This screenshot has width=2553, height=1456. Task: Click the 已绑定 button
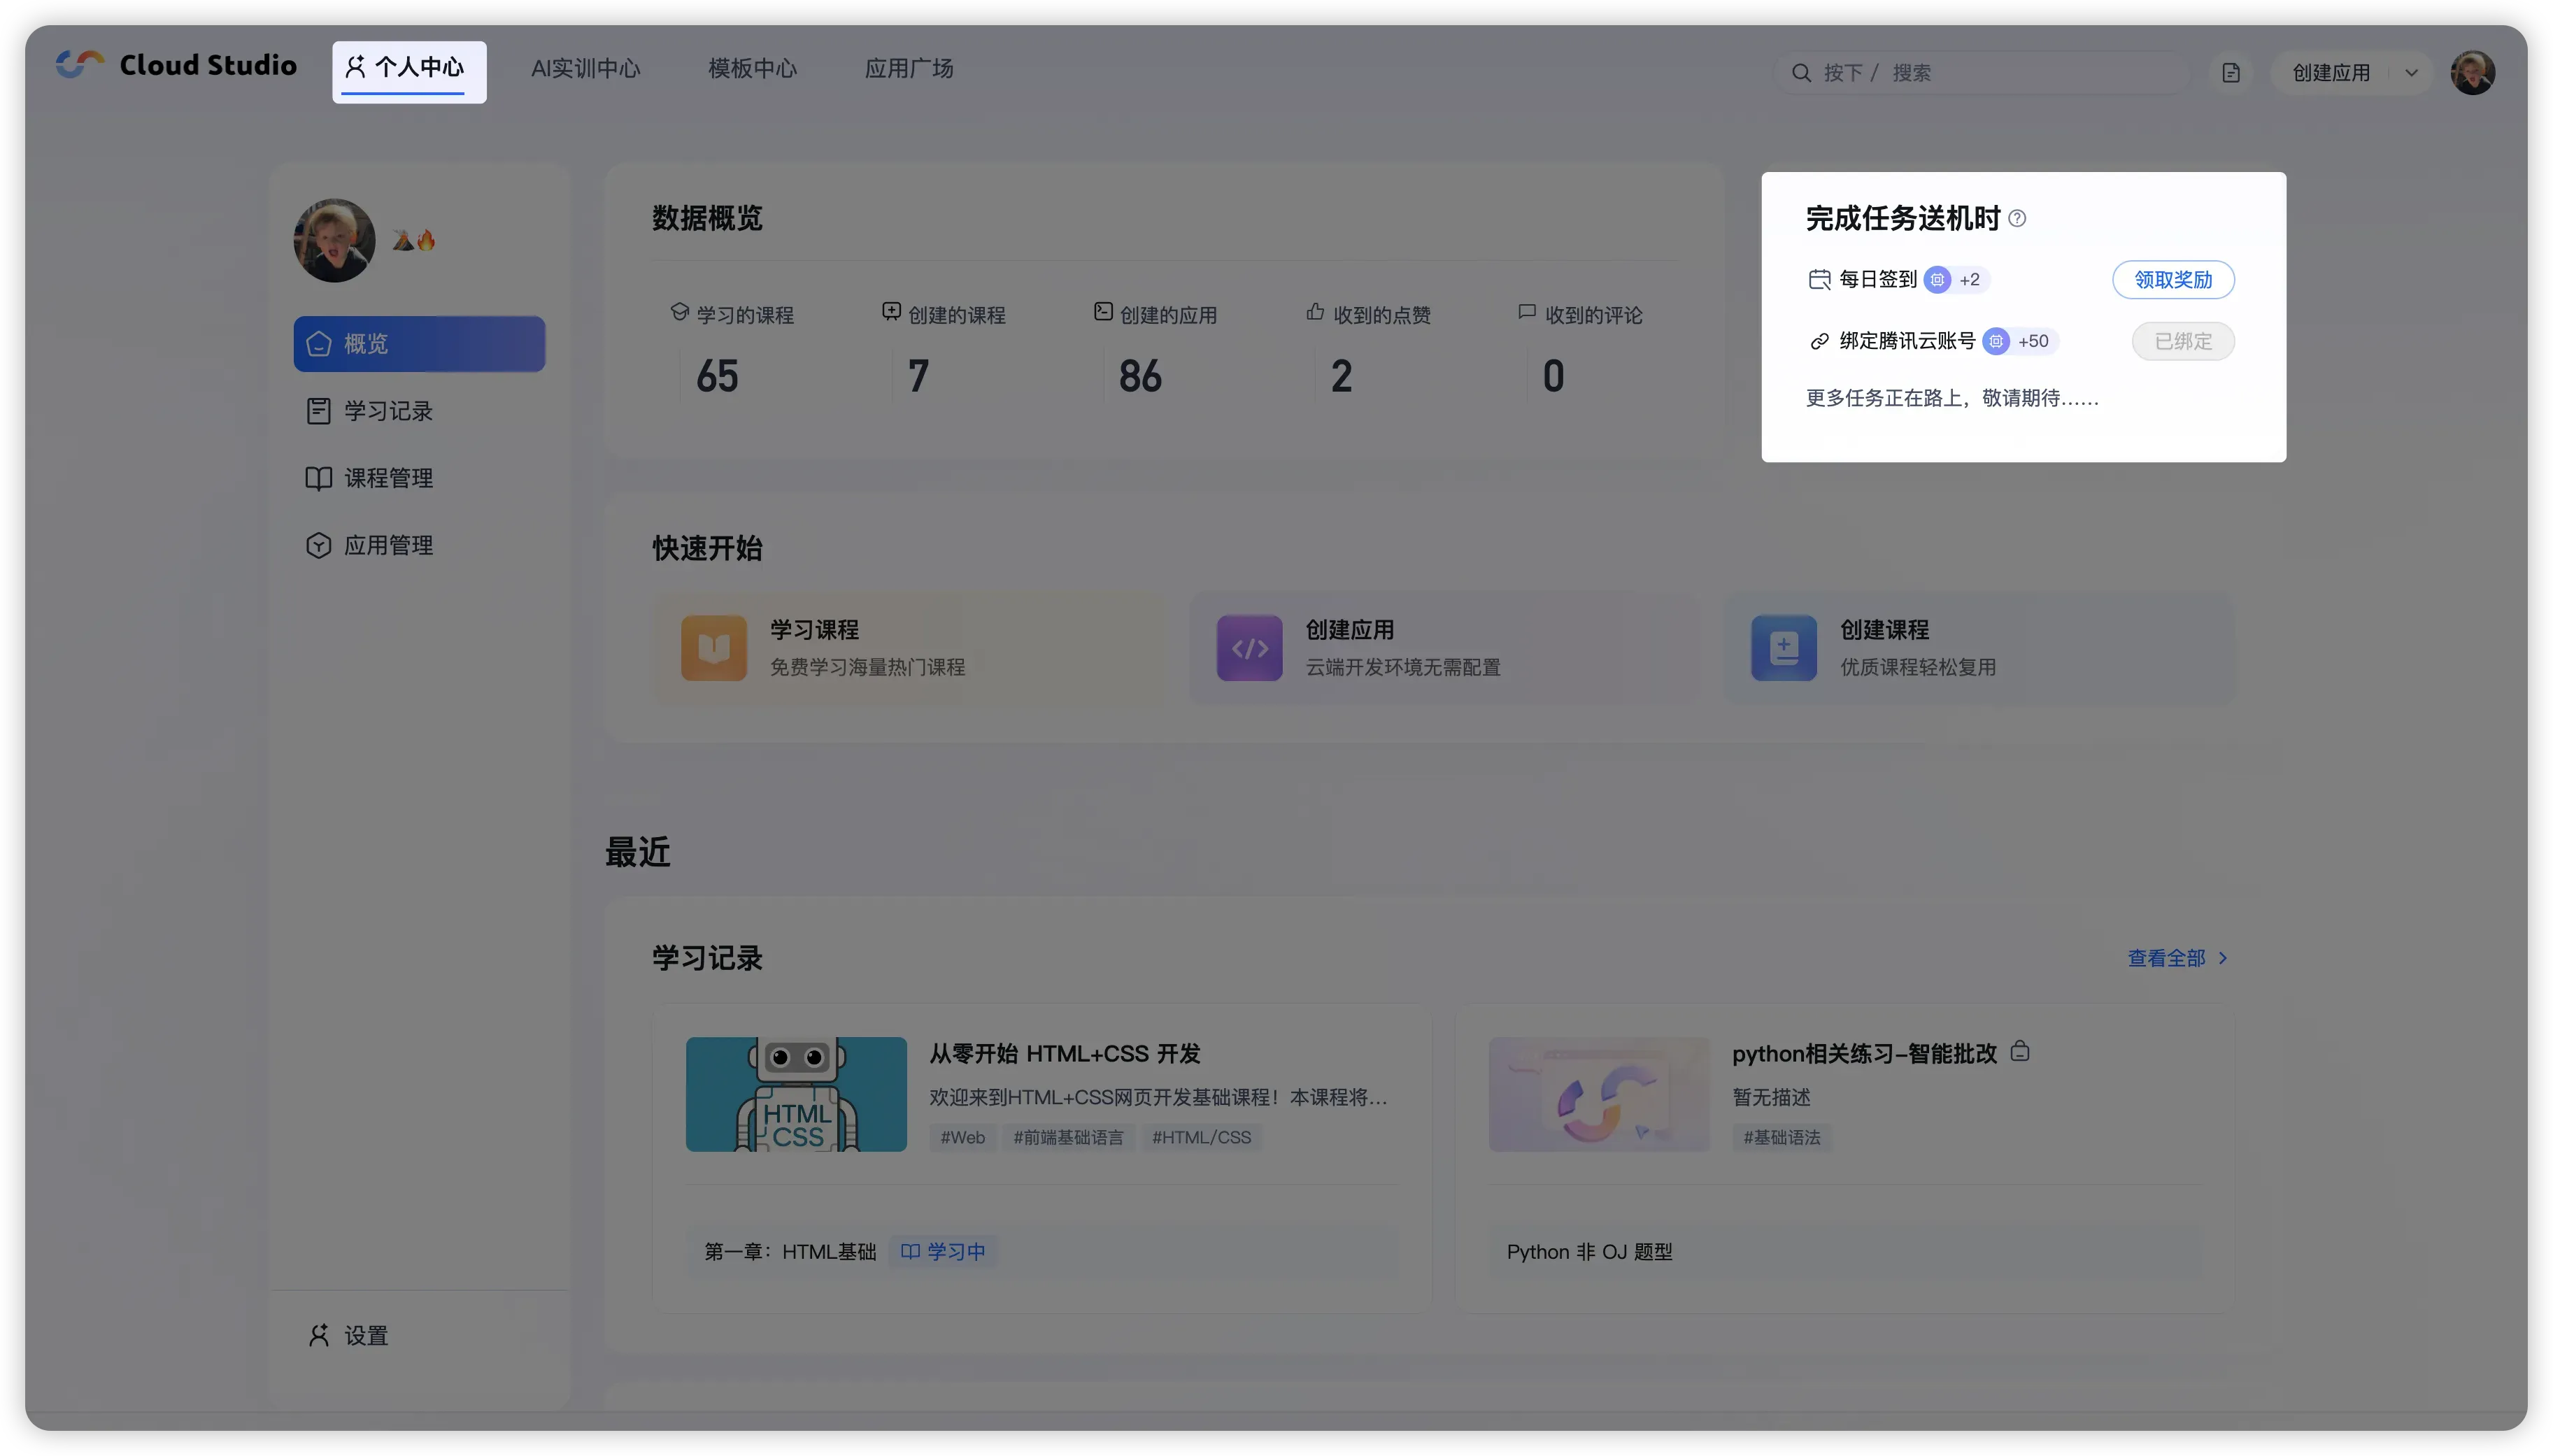point(2182,342)
